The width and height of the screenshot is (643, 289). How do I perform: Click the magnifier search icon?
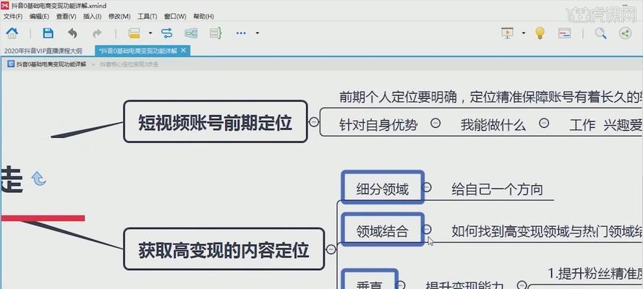[x=601, y=33]
